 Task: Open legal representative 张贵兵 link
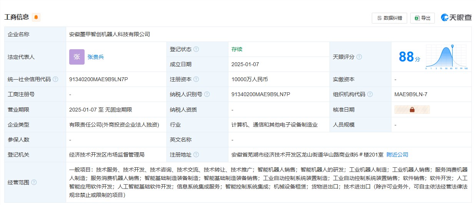point(96,57)
